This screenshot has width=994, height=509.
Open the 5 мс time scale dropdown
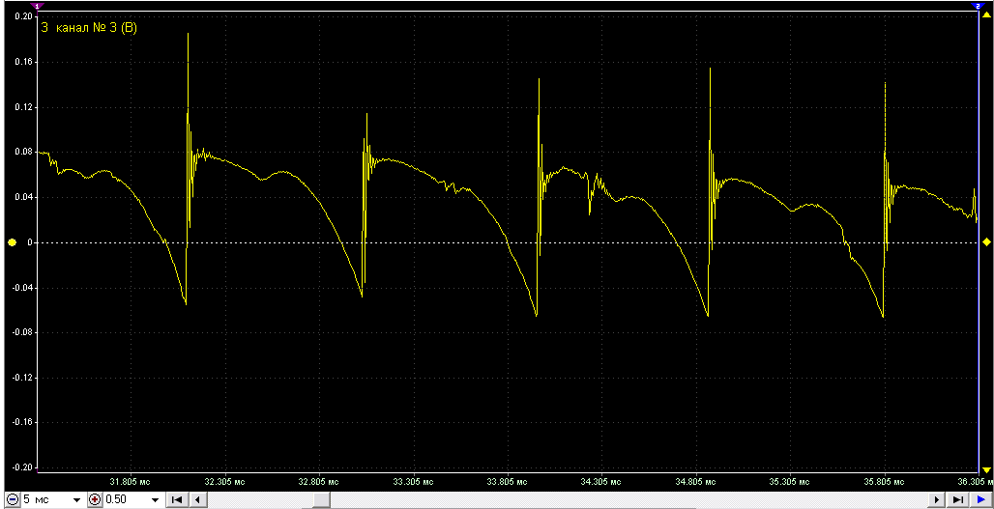click(x=76, y=500)
